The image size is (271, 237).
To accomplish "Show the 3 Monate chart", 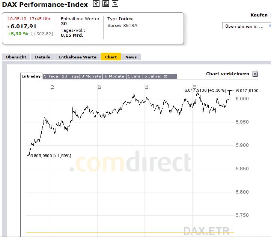I will (91, 76).
